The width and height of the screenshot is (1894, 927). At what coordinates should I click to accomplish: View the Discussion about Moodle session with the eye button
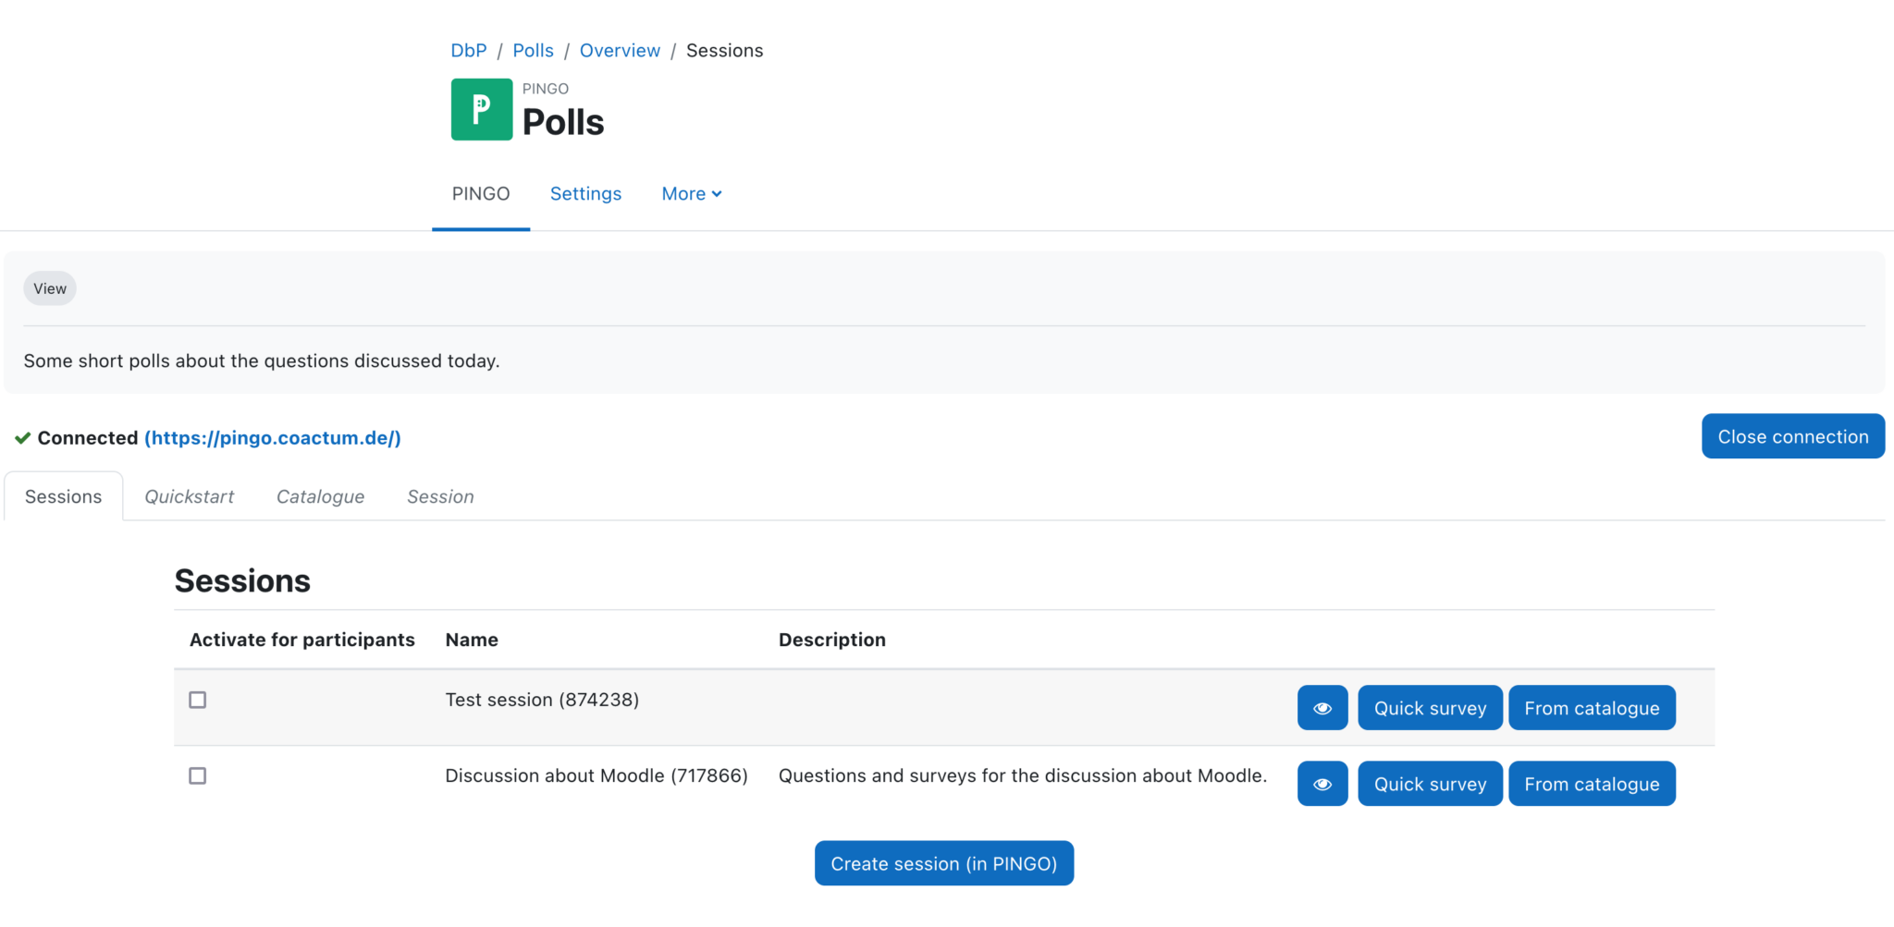(1322, 784)
